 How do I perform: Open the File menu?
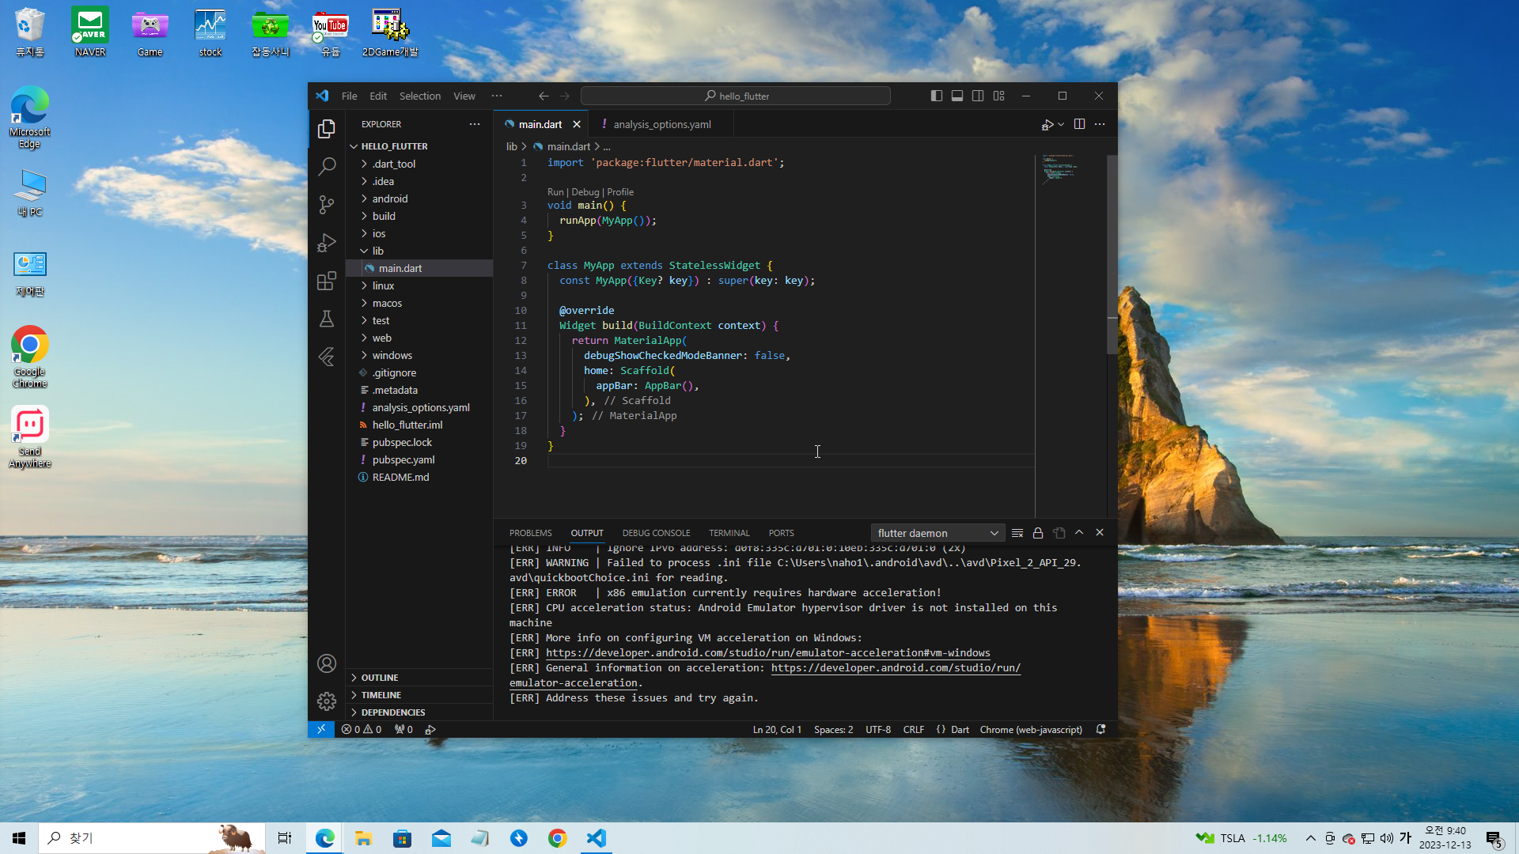pos(350,96)
